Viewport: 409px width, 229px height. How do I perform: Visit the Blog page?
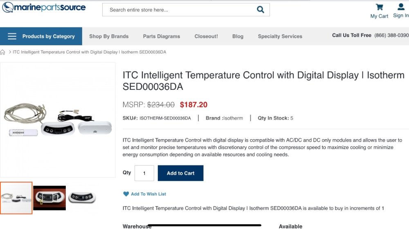tap(238, 36)
